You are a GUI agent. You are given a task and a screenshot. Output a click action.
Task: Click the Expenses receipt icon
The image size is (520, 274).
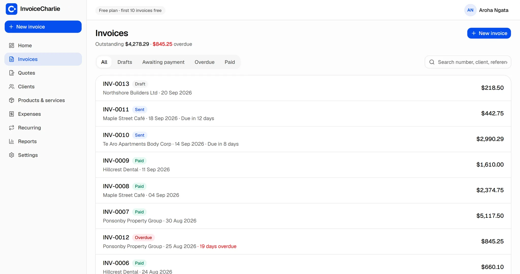tap(11, 114)
